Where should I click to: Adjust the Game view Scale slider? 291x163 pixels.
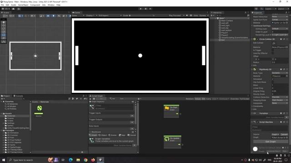coord(141,15)
